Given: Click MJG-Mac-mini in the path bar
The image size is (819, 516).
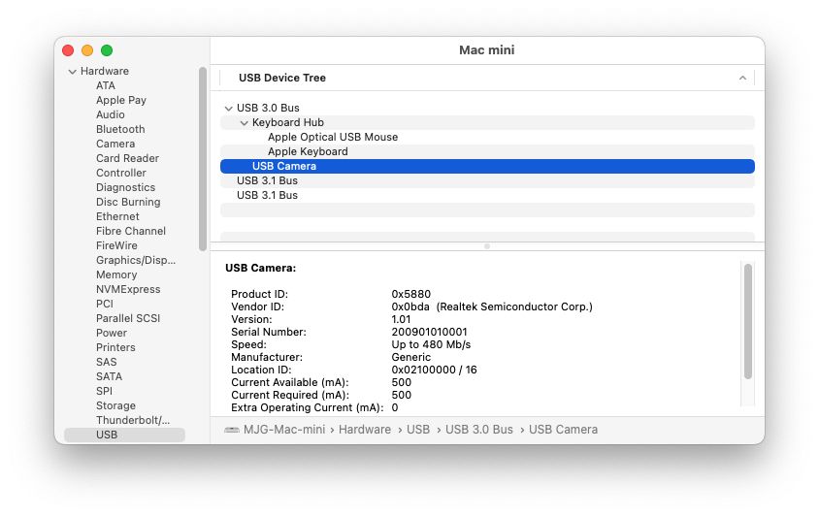Looking at the screenshot, I should [x=284, y=430].
